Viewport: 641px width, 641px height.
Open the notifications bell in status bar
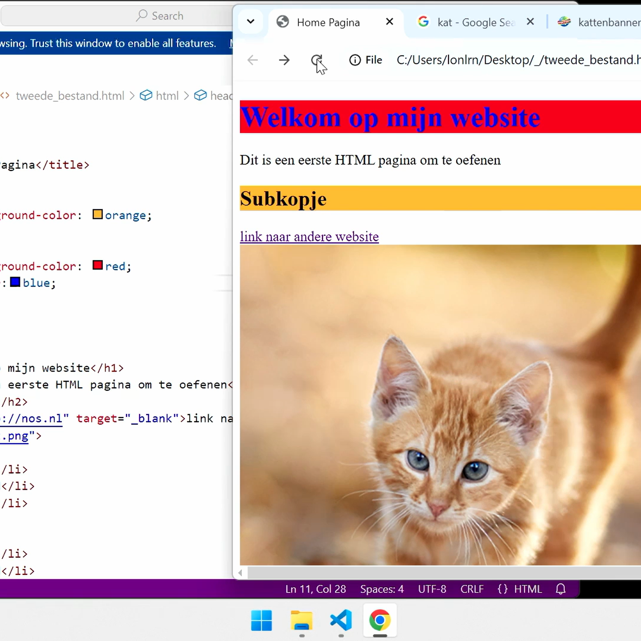560,589
